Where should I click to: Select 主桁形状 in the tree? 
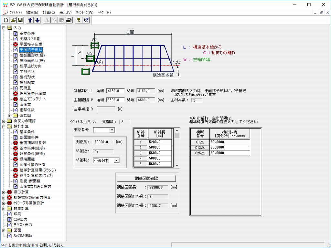[27, 72]
